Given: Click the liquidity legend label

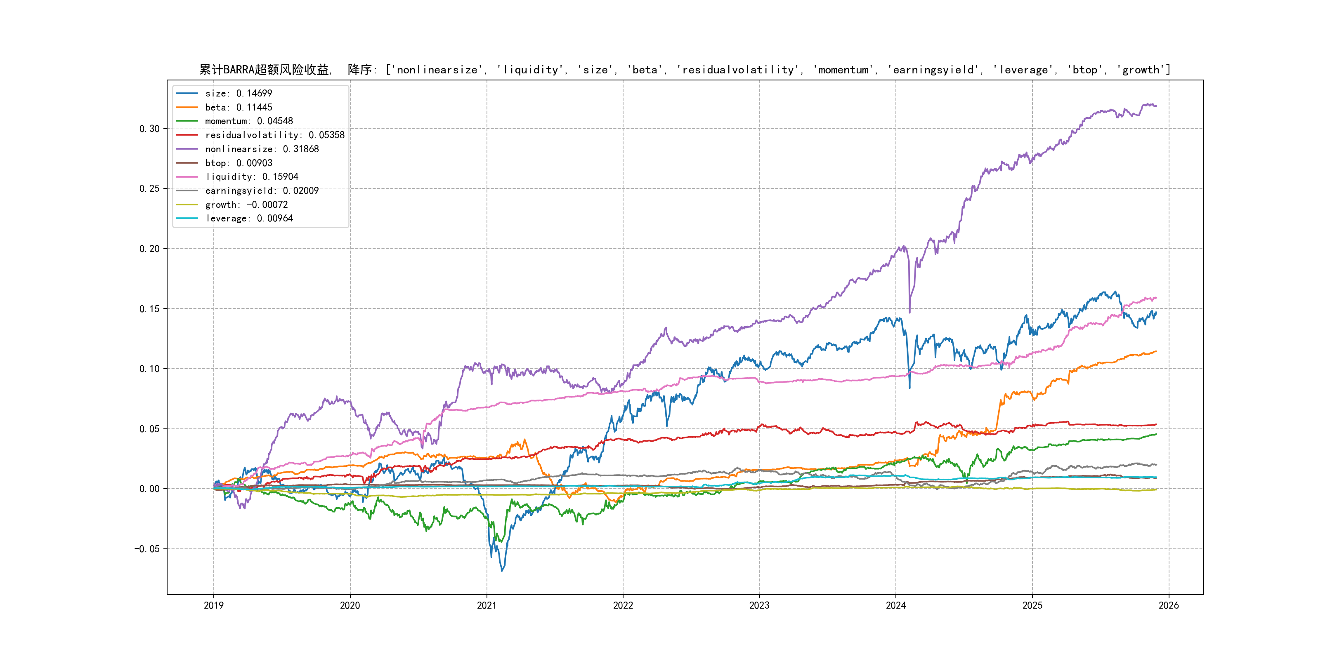Looking at the screenshot, I should point(251,177).
